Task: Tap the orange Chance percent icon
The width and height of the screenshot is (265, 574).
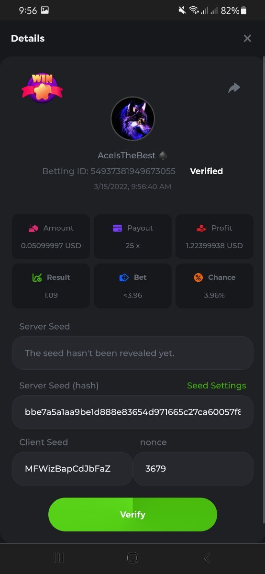Action: coord(198,277)
